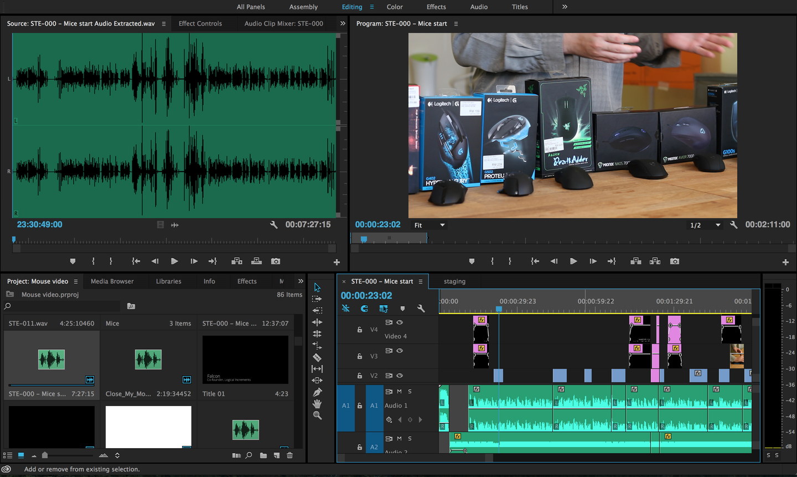Image resolution: width=797 pixels, height=477 pixels.
Task: Step forward one frame in Program monitor
Action: pos(593,261)
